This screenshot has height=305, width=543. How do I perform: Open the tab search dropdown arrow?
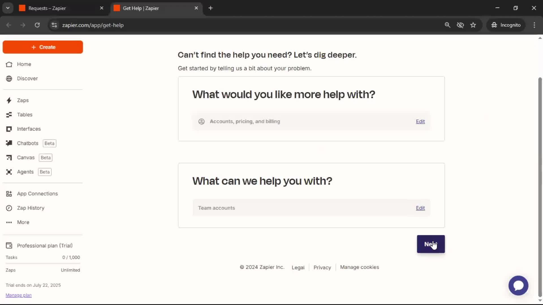pos(8,8)
